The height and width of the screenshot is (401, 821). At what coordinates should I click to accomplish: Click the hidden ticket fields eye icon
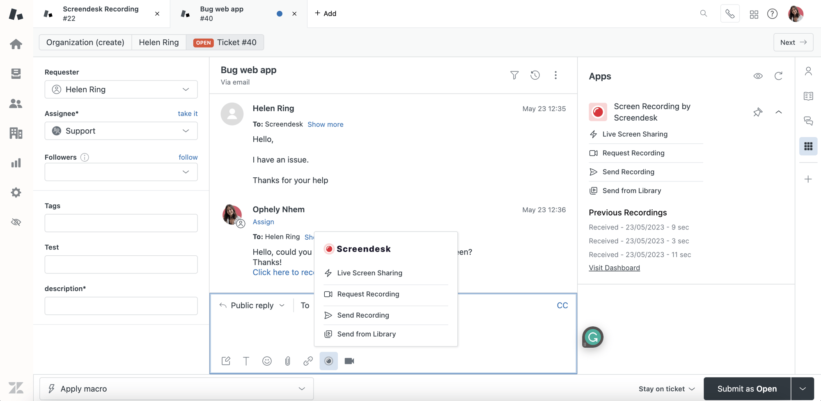pyautogui.click(x=16, y=222)
